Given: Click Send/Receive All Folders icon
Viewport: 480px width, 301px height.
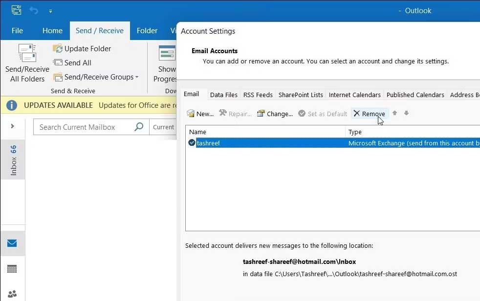Looking at the screenshot, I should (x=27, y=54).
